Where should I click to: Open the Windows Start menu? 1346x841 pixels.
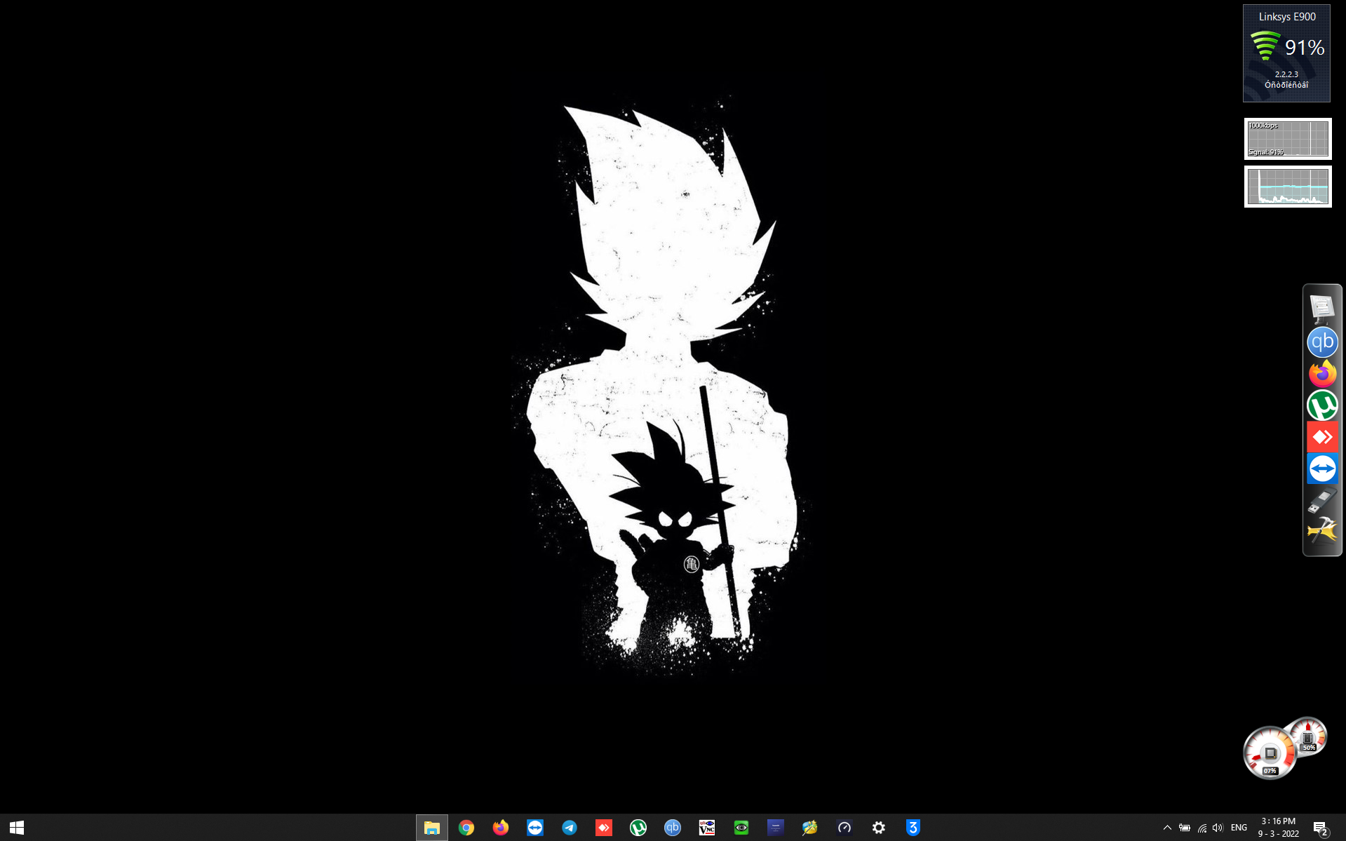pos(17,828)
